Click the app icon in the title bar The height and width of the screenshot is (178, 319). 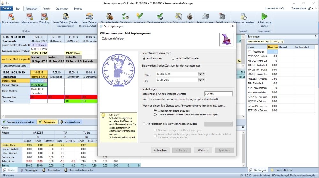[x=3, y=3]
